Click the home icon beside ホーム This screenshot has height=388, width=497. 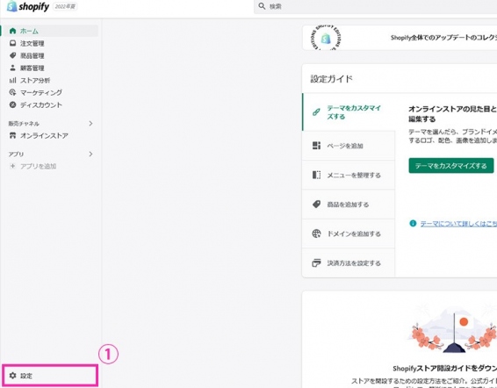tap(12, 31)
